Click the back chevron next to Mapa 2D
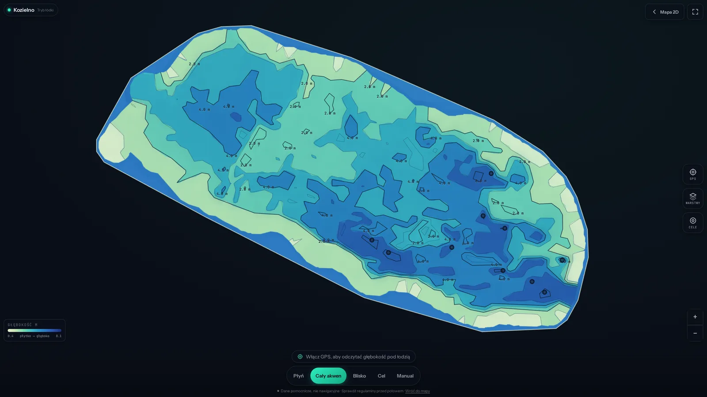The image size is (707, 397). pos(654,12)
